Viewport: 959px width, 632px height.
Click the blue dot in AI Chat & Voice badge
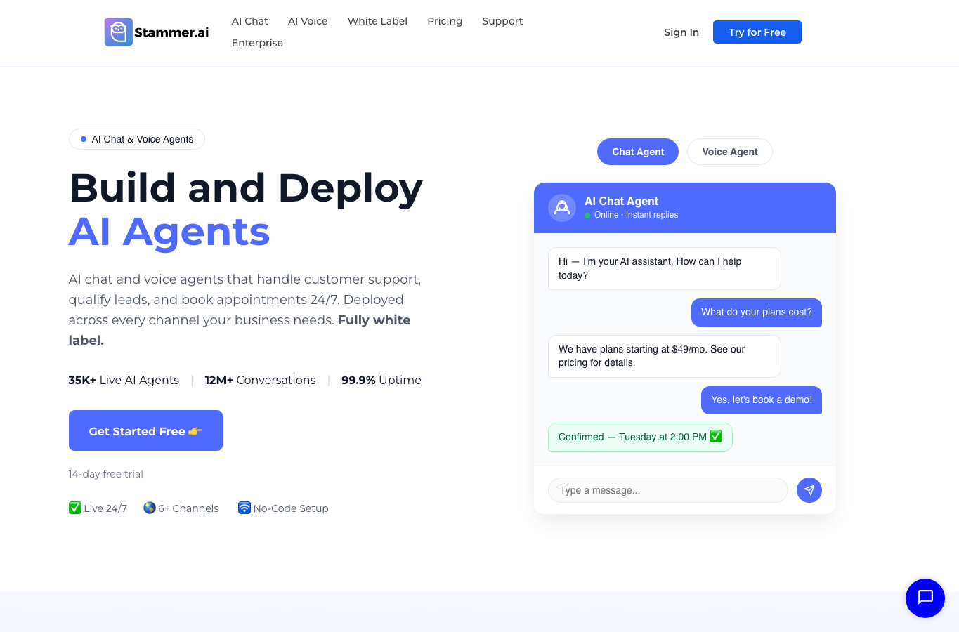pos(84,139)
